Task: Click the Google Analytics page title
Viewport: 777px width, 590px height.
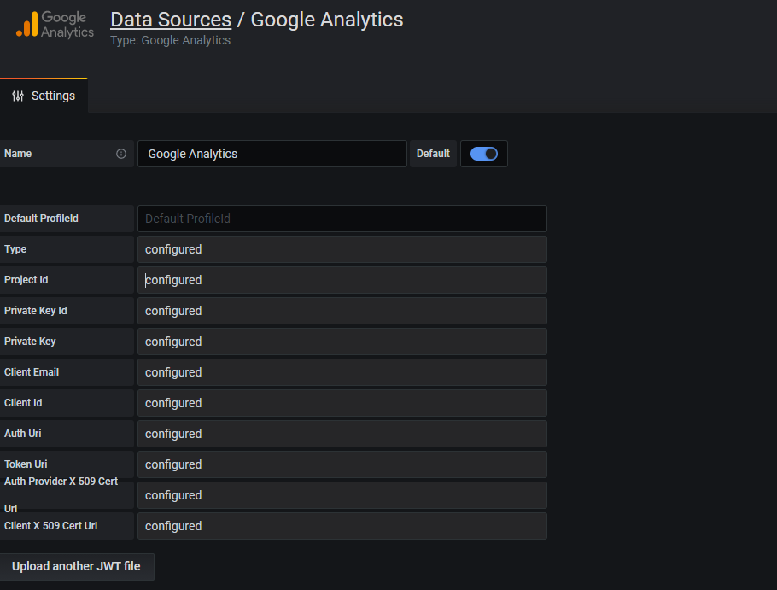Action: coord(327,20)
